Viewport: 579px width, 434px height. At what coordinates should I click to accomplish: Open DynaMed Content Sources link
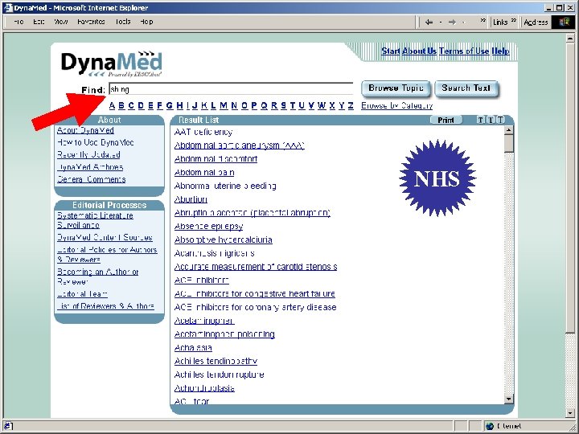[x=105, y=238]
